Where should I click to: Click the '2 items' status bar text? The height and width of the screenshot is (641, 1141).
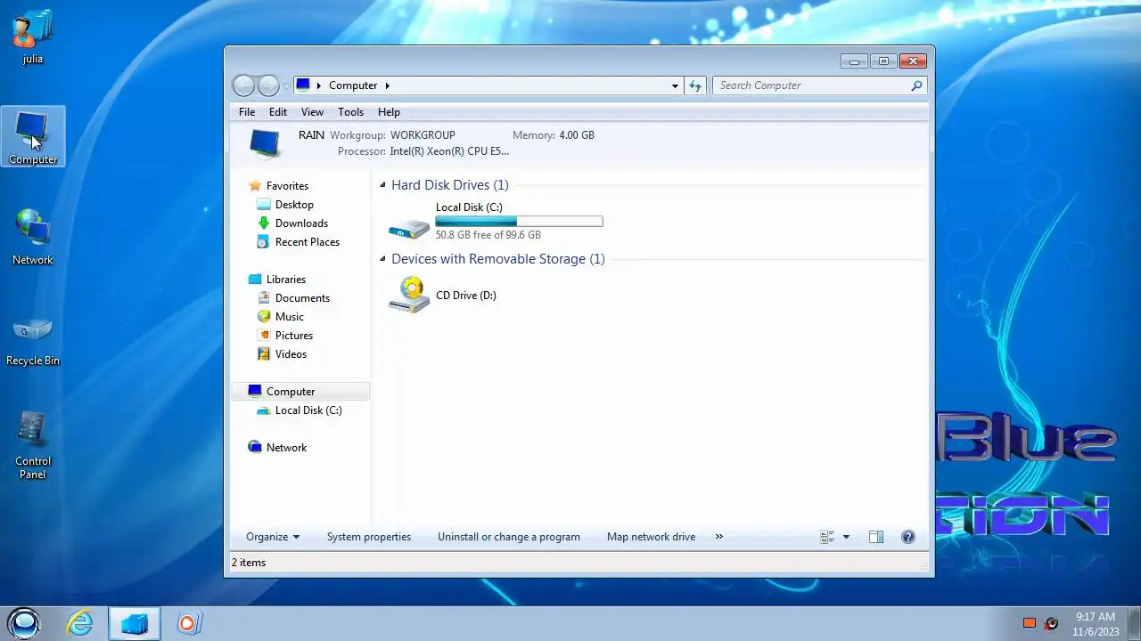pyautogui.click(x=249, y=563)
